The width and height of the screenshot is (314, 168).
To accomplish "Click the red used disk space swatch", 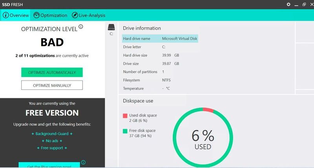I will coord(125,115).
